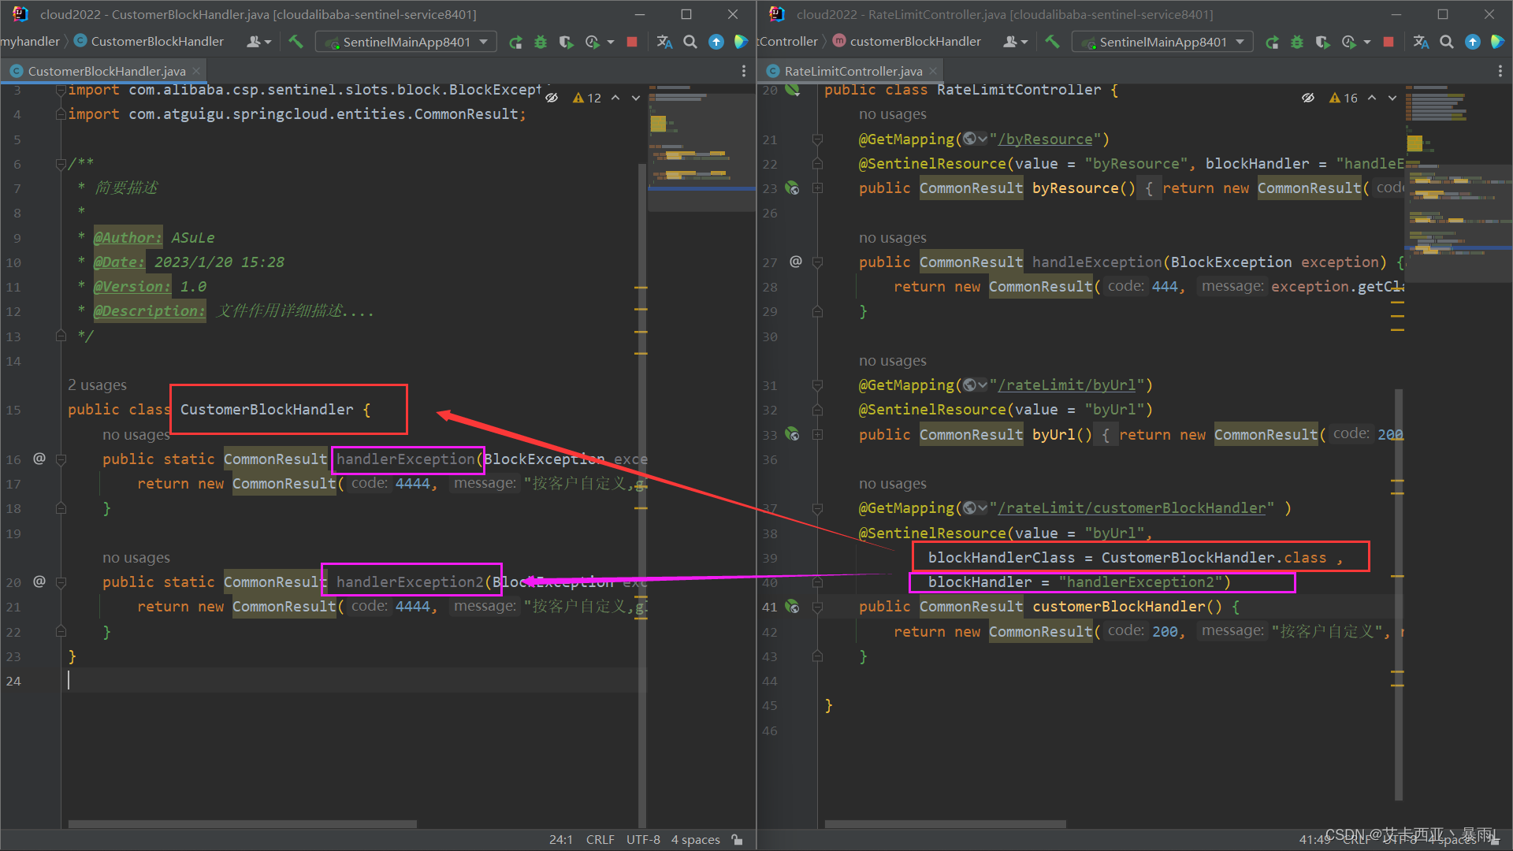Click the right editor horizontal scrollbar

pos(946,824)
